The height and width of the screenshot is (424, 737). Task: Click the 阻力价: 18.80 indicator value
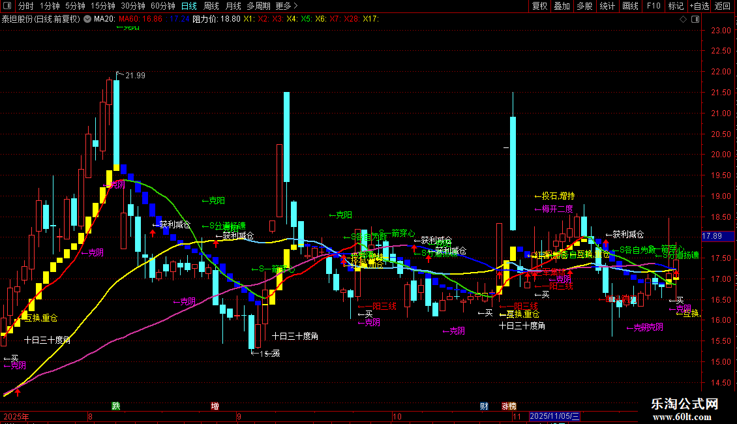(x=217, y=19)
